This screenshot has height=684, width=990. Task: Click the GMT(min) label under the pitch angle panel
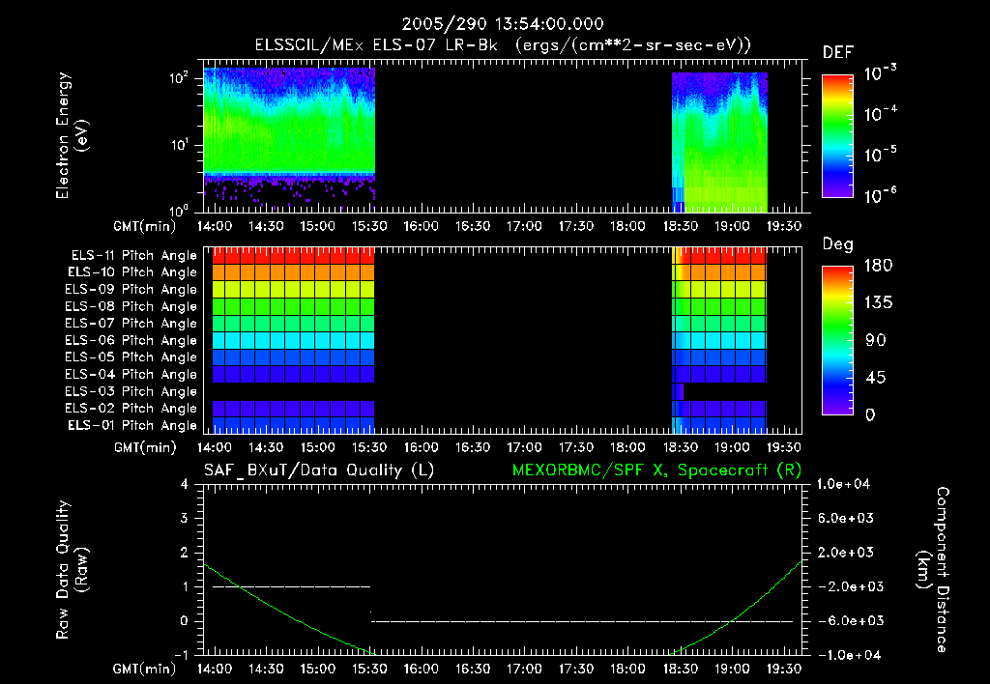pos(145,447)
